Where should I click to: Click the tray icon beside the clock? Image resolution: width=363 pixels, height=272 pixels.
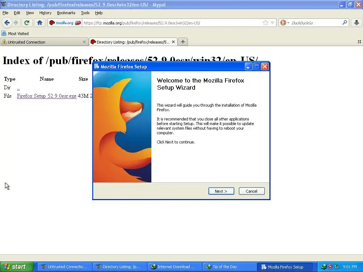(337, 267)
